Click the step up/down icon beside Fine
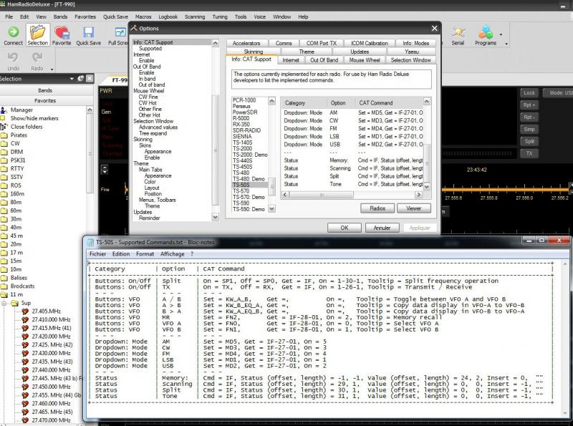The width and height of the screenshot is (573, 426). click(x=105, y=170)
